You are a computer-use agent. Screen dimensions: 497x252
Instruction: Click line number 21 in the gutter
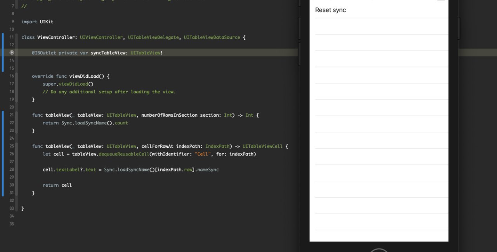pyautogui.click(x=12, y=115)
